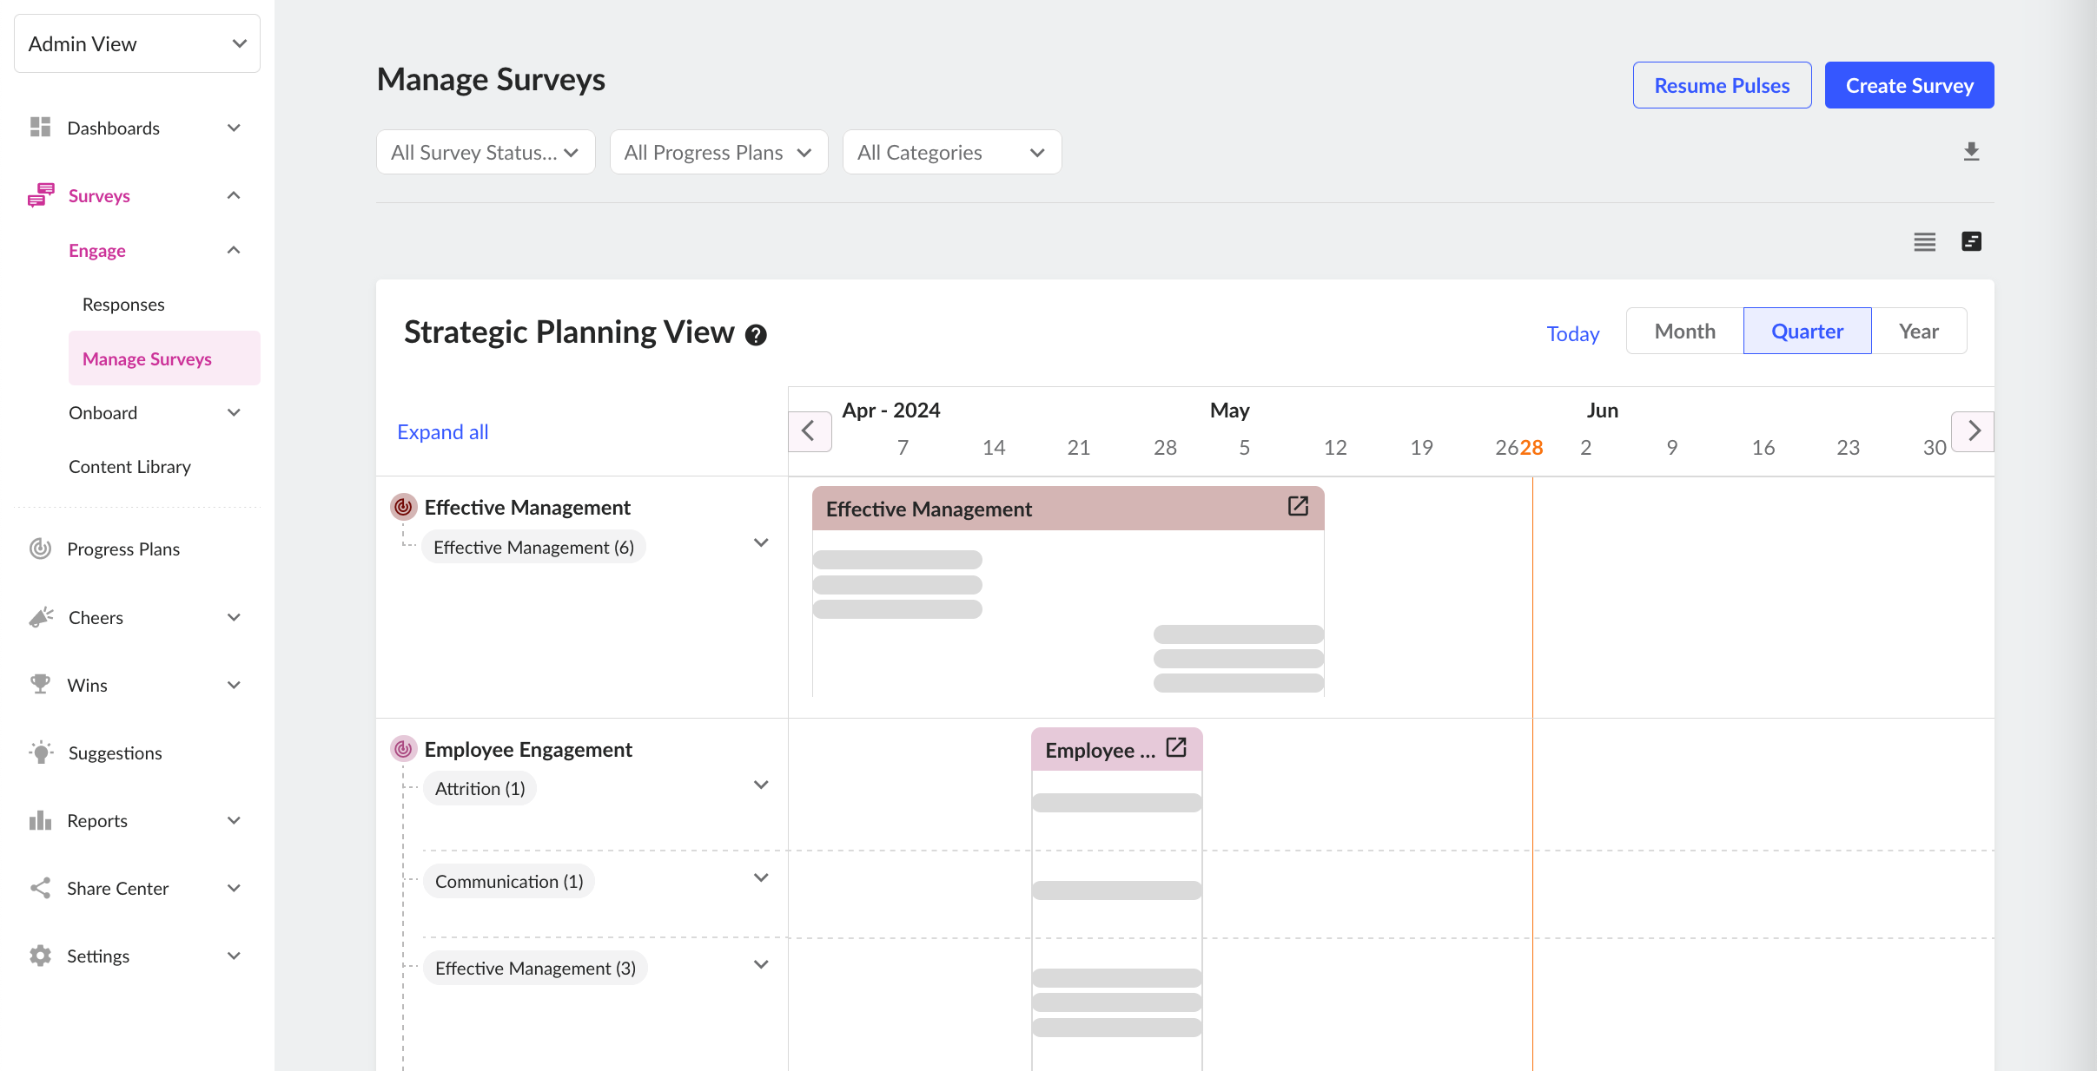Click the Attrition (1) tag
This screenshot has width=2097, height=1071.
pos(480,788)
